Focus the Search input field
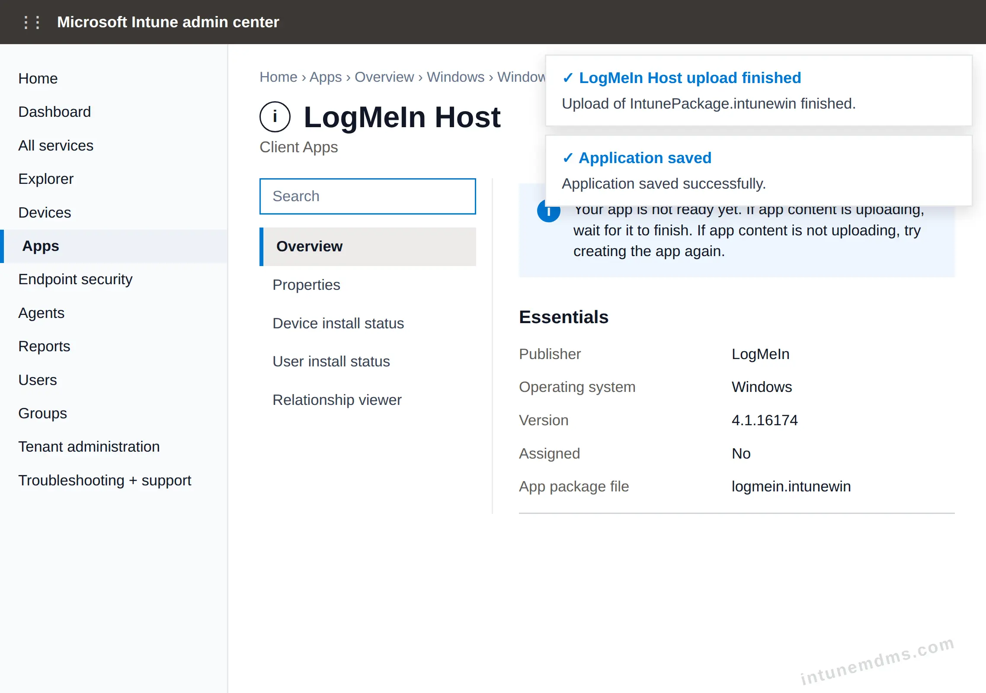Screen dimensions: 986x693 368,196
